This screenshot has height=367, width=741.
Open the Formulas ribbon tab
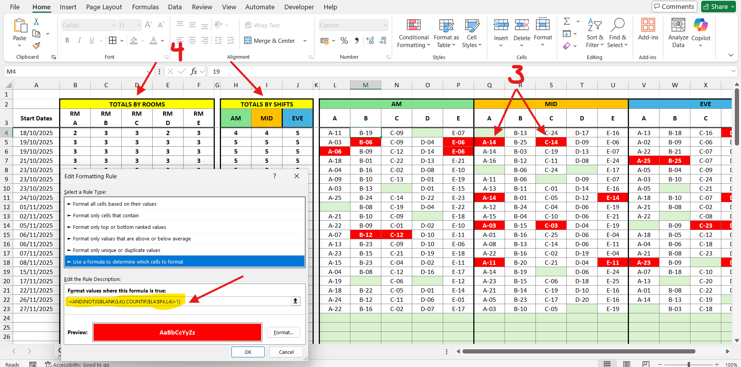tap(145, 7)
